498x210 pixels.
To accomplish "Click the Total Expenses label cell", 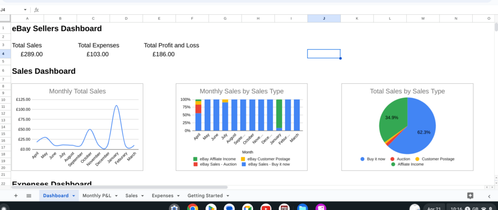I will point(99,46).
